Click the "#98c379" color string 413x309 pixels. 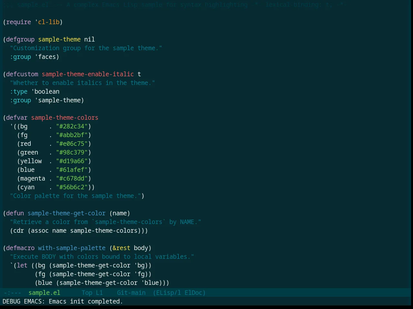(x=72, y=152)
